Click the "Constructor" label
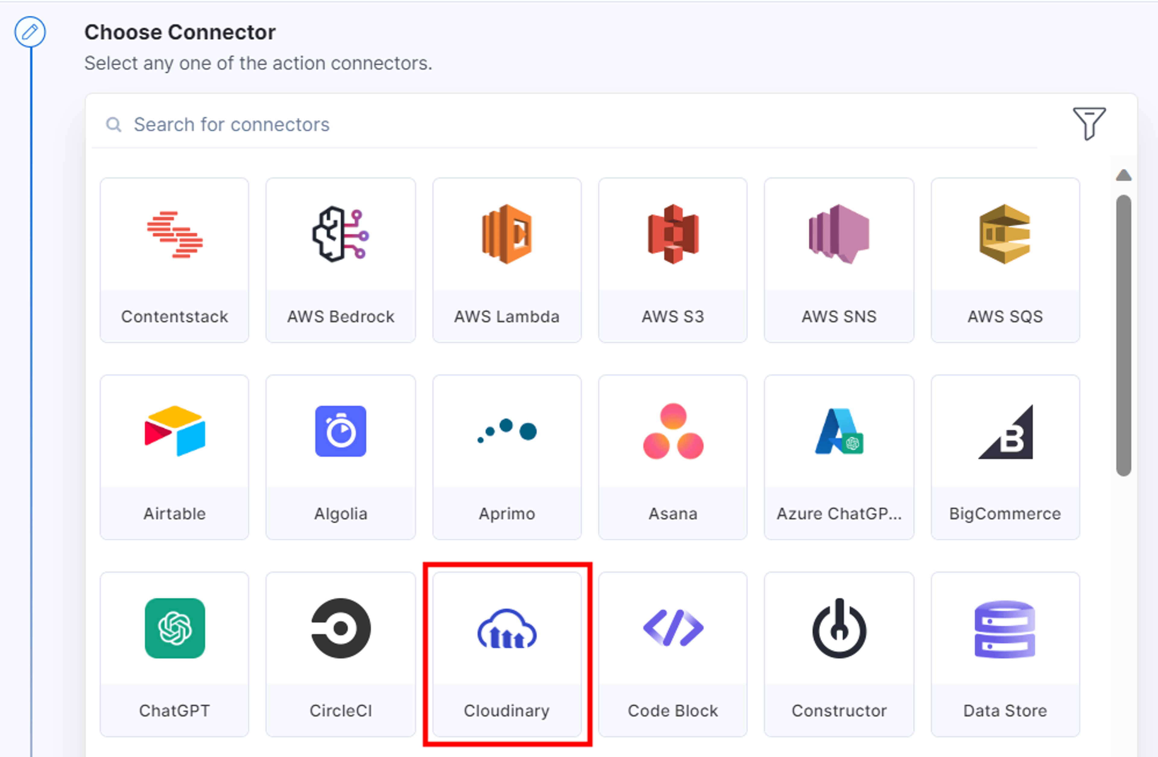Image resolution: width=1158 pixels, height=757 pixels. click(839, 711)
